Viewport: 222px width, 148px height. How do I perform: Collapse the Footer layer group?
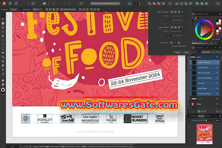coord(189,57)
